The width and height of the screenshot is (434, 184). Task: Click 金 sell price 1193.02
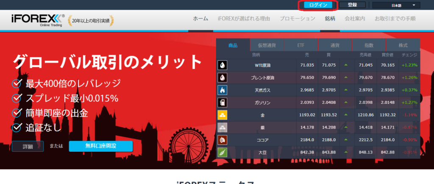click(307, 115)
